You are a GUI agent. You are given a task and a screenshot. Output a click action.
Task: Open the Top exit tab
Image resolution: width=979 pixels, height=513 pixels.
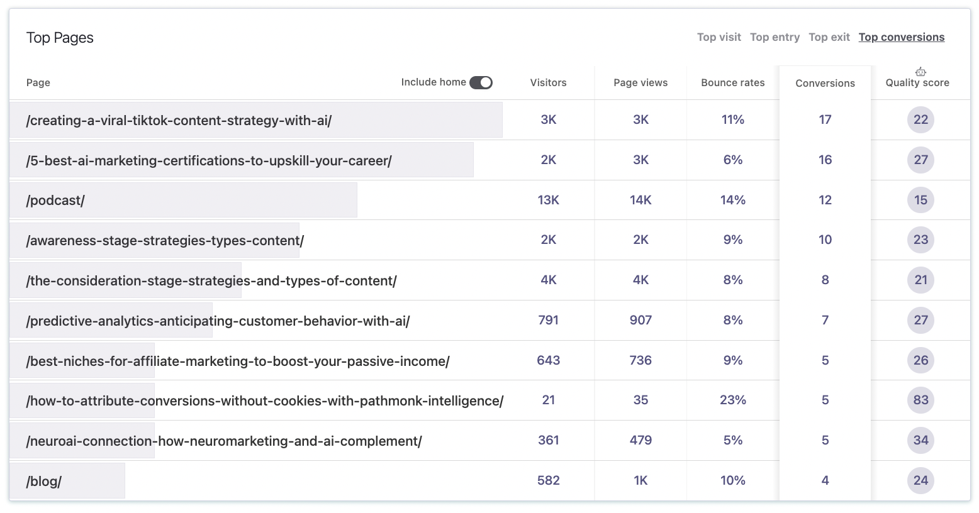pos(829,37)
